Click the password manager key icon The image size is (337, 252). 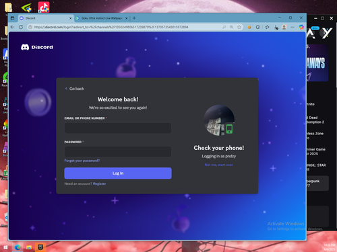(x=224, y=27)
